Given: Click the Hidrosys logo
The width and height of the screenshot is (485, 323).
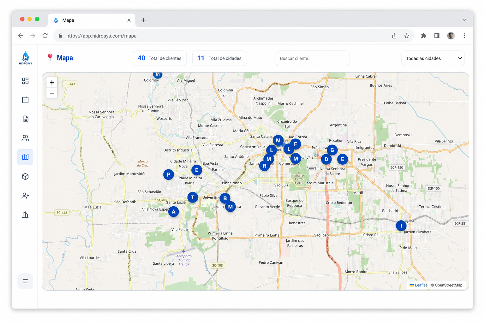Looking at the screenshot, I should point(25,58).
